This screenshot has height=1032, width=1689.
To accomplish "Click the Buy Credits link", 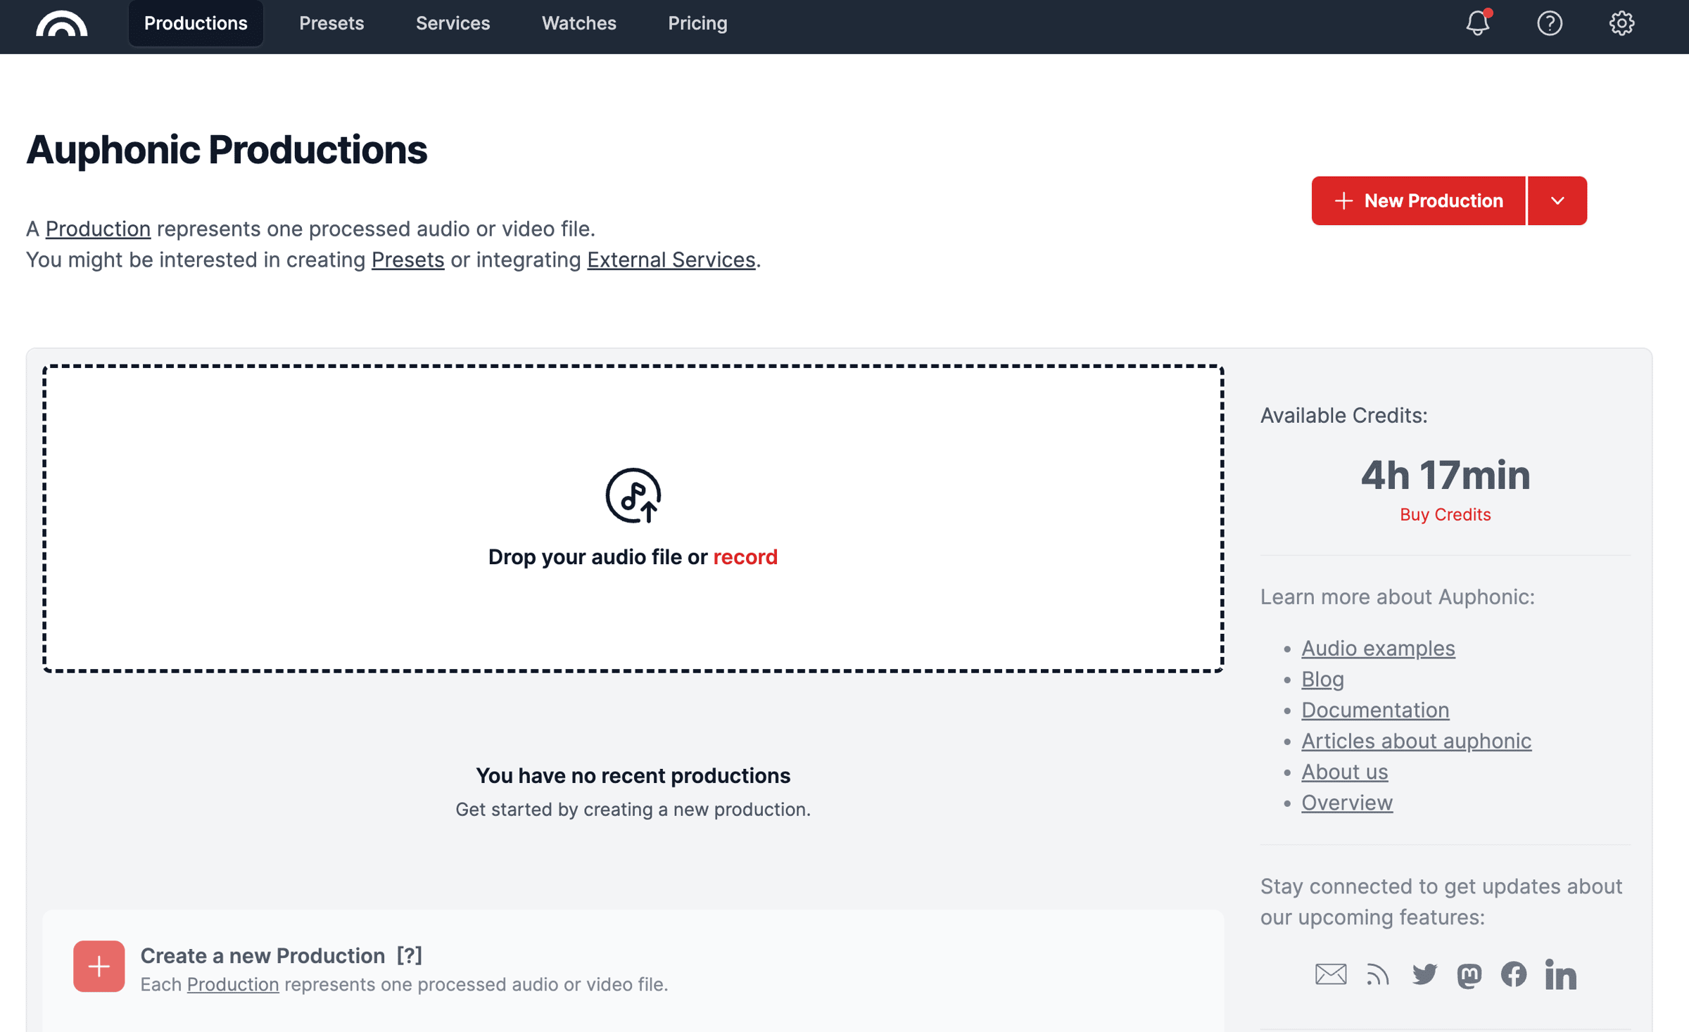I will coord(1445,515).
